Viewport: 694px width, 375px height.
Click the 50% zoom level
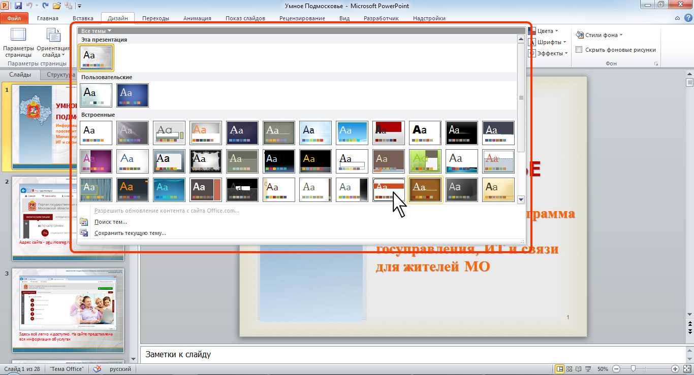(x=603, y=369)
